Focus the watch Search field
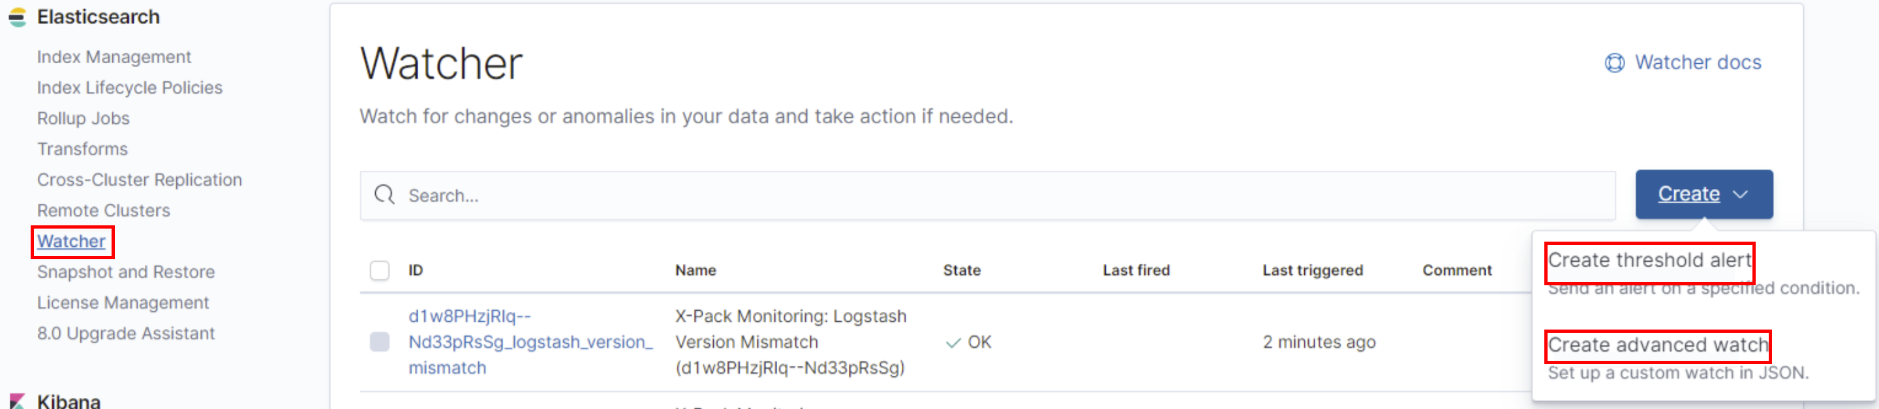The width and height of the screenshot is (1879, 409). [x=1007, y=196]
